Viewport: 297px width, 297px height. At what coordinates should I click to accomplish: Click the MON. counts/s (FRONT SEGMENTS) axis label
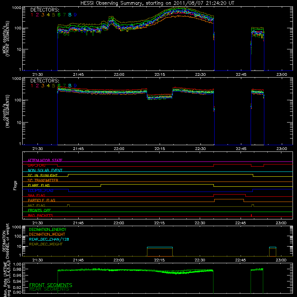pyautogui.click(x=6, y=39)
